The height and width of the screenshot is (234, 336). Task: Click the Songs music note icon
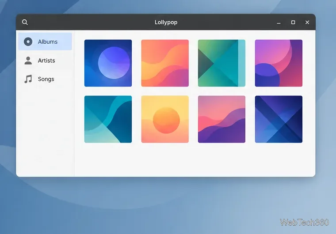(28, 79)
